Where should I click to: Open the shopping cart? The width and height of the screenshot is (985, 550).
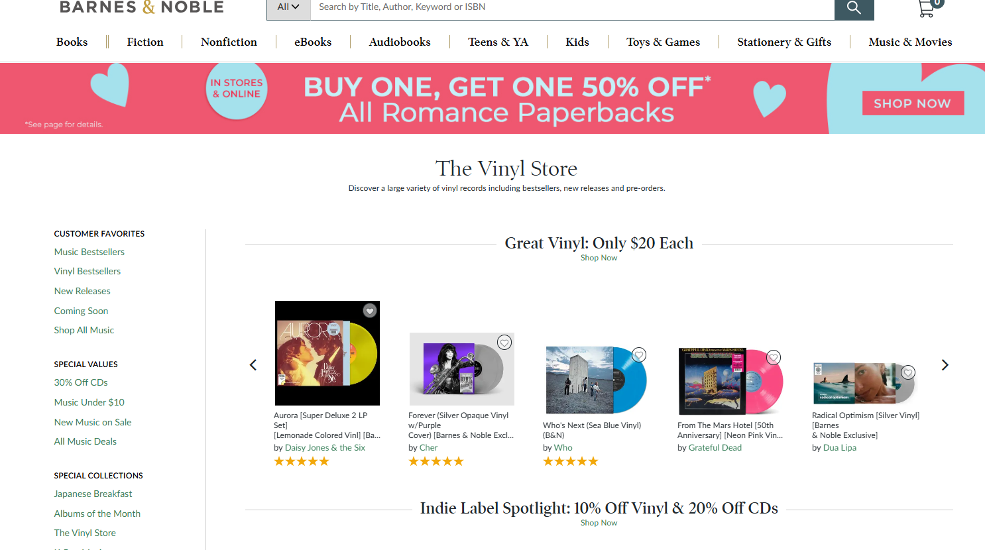[927, 8]
